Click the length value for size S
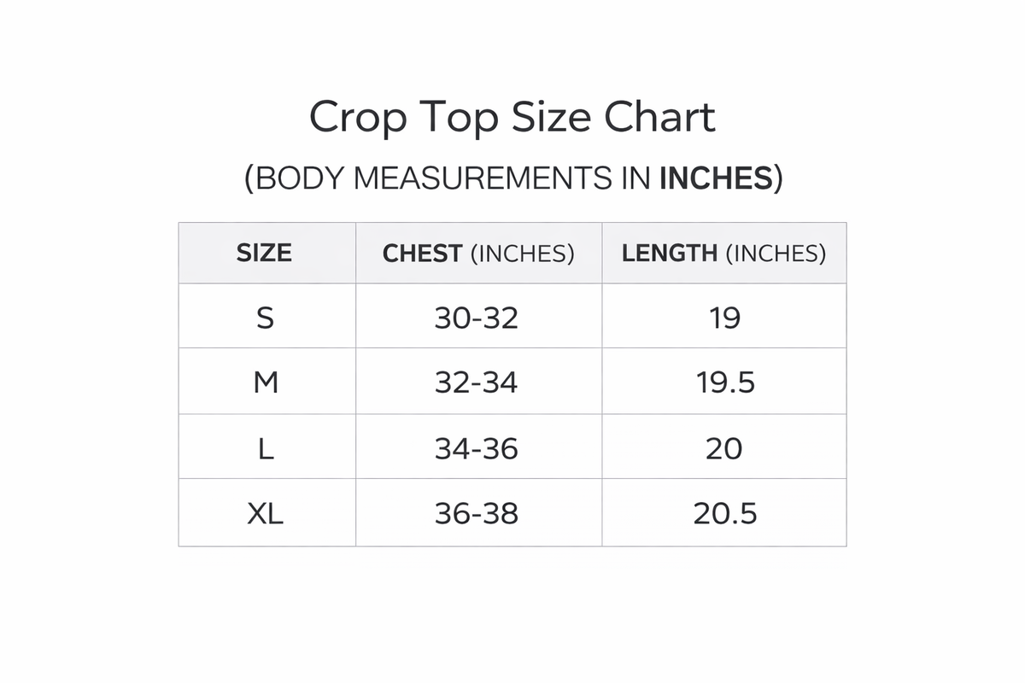 [723, 318]
